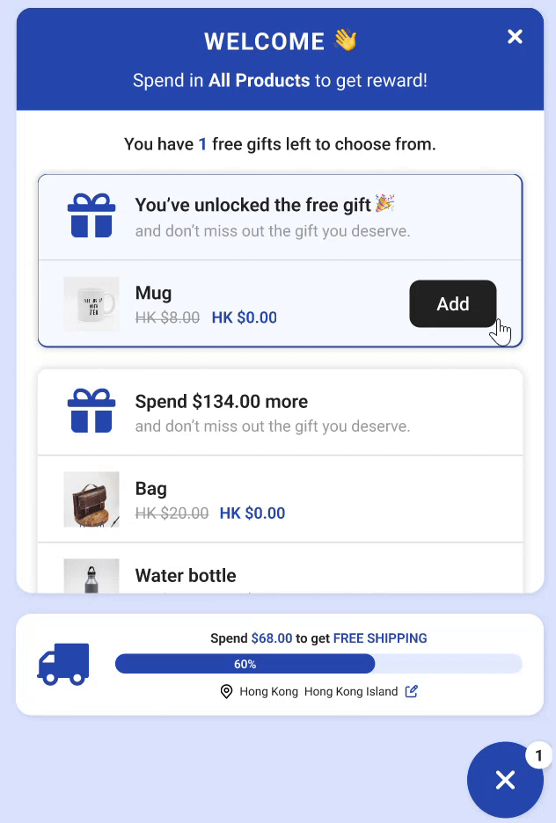Viewport: 556px width, 823px height.
Task: Click the delivery truck icon
Action: tap(63, 664)
